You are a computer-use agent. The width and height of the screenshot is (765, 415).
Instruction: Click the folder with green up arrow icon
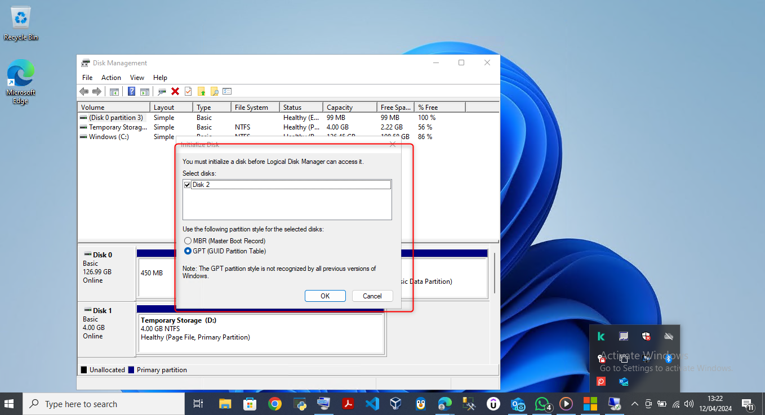click(201, 91)
